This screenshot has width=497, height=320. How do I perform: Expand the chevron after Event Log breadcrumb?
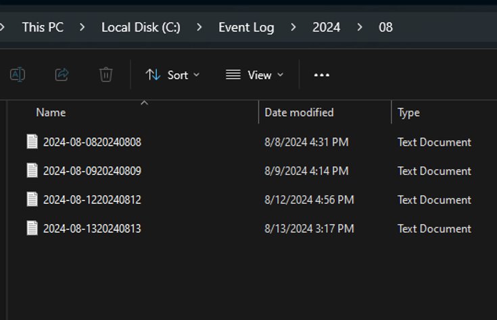click(293, 28)
